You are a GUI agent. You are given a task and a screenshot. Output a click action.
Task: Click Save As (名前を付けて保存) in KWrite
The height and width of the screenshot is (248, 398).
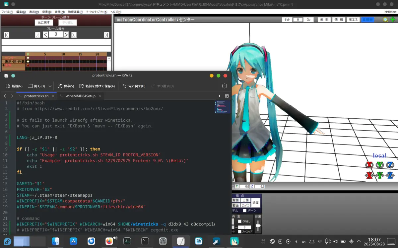(97, 86)
